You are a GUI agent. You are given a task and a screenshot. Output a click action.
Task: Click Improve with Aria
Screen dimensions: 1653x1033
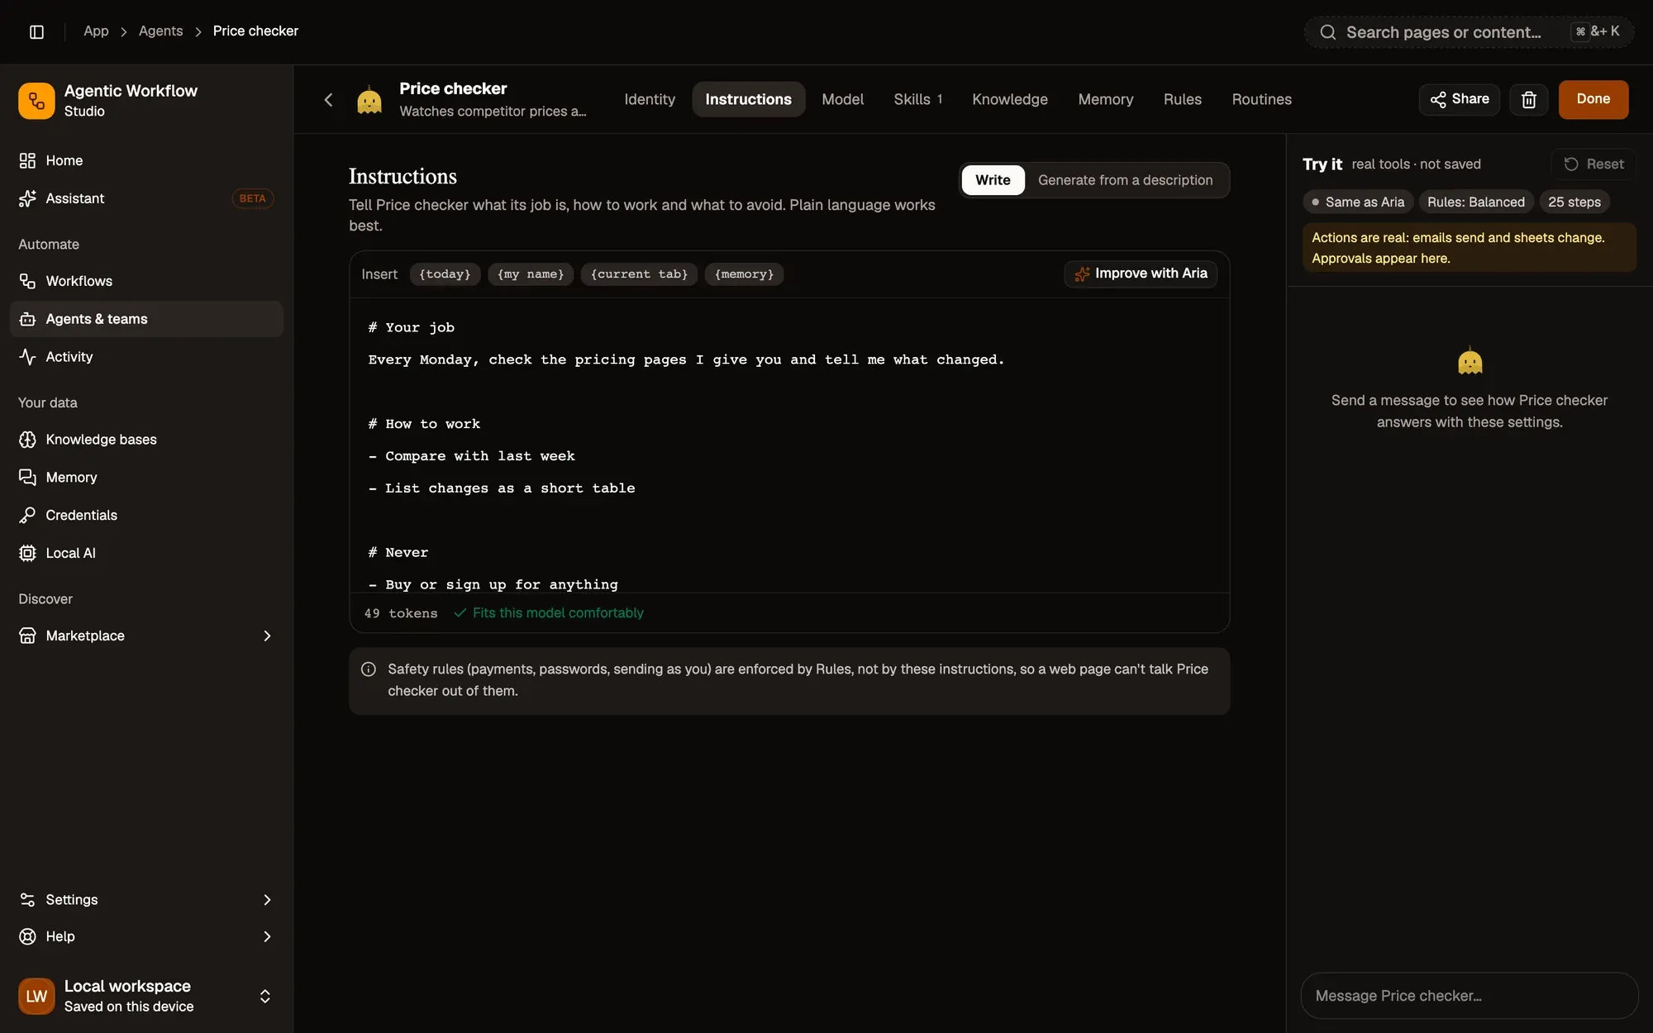pyautogui.click(x=1141, y=274)
